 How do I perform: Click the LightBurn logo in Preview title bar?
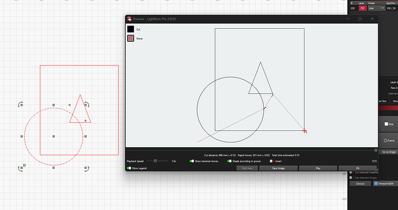click(x=129, y=19)
